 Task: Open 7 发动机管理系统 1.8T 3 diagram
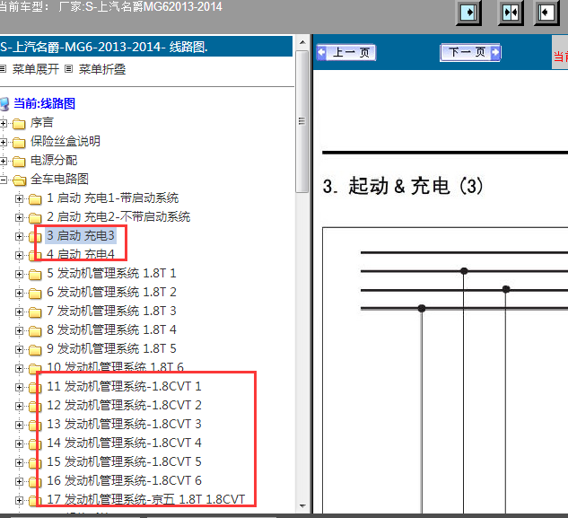pyautogui.click(x=111, y=311)
